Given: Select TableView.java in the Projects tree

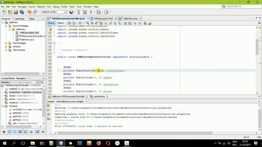Looking at the screenshot, I should pyautogui.click(x=27, y=40).
